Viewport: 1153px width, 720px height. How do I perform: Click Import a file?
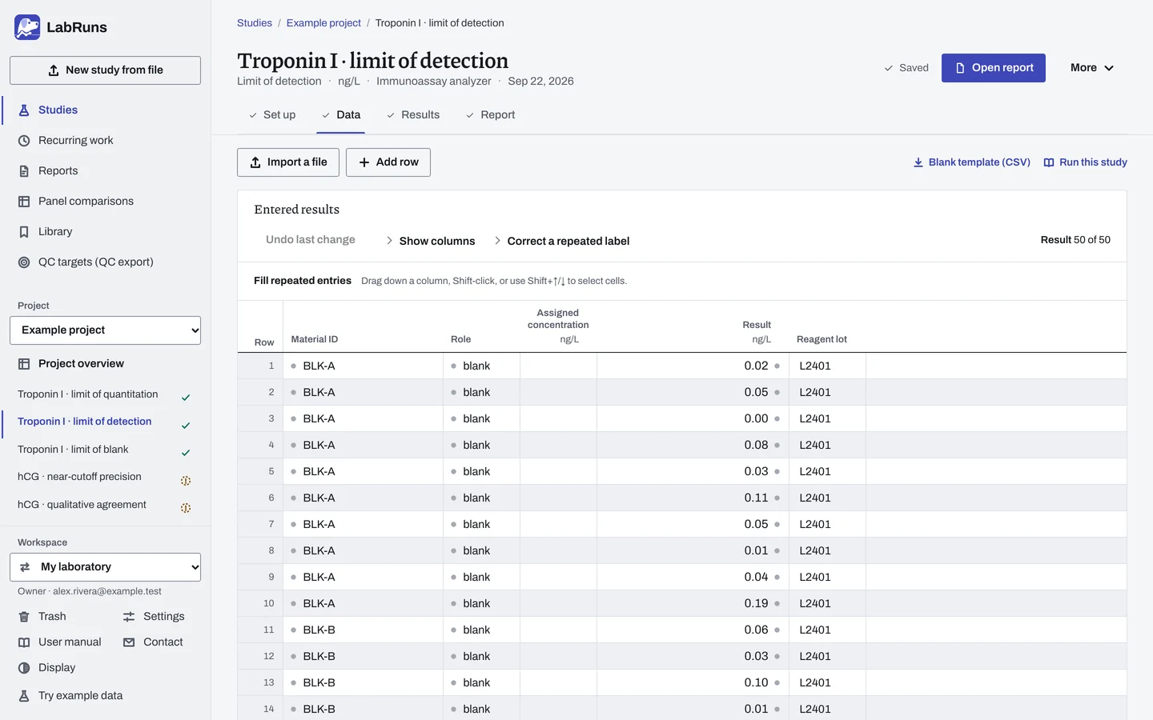pos(288,162)
